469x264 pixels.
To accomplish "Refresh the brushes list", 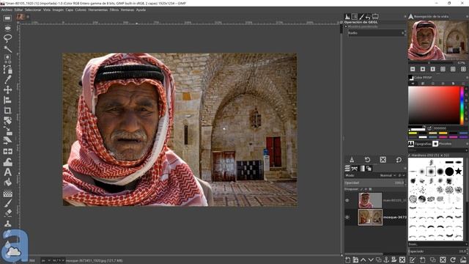I will 453,260.
